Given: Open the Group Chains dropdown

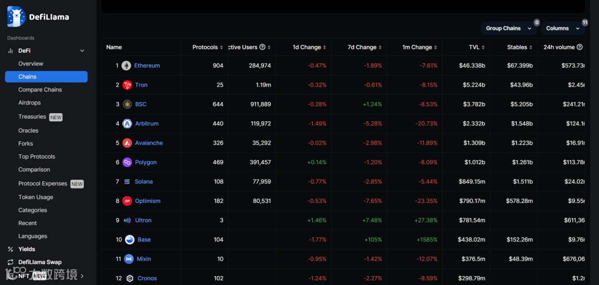Looking at the screenshot, I should point(509,28).
